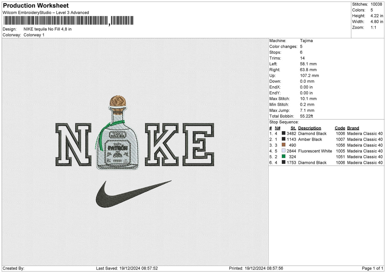Click code 1005 in Fluorescent White row
Image resolution: width=386 pixels, height=273 pixels.
pos(340,151)
